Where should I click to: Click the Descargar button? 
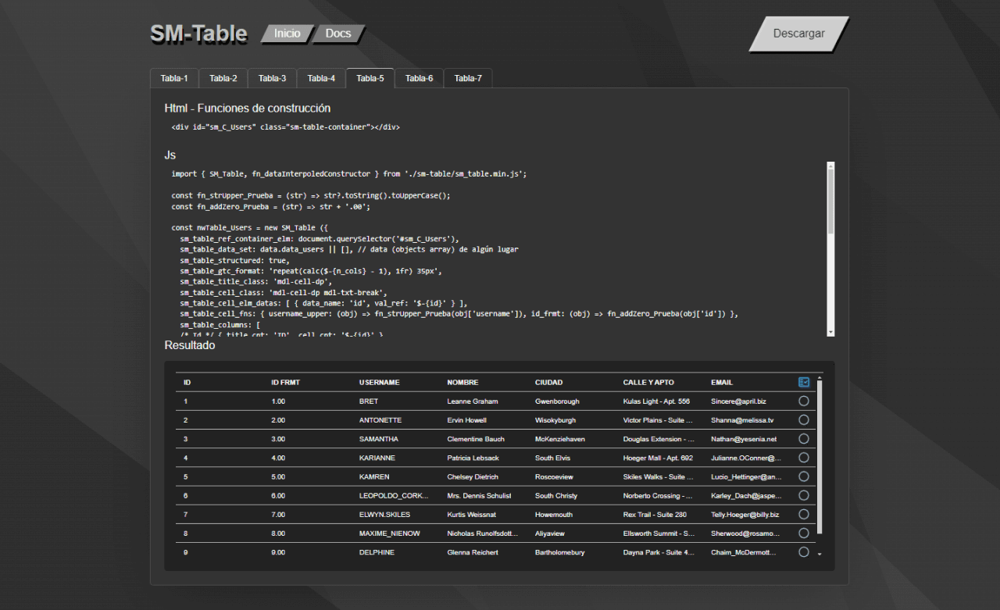pos(798,34)
